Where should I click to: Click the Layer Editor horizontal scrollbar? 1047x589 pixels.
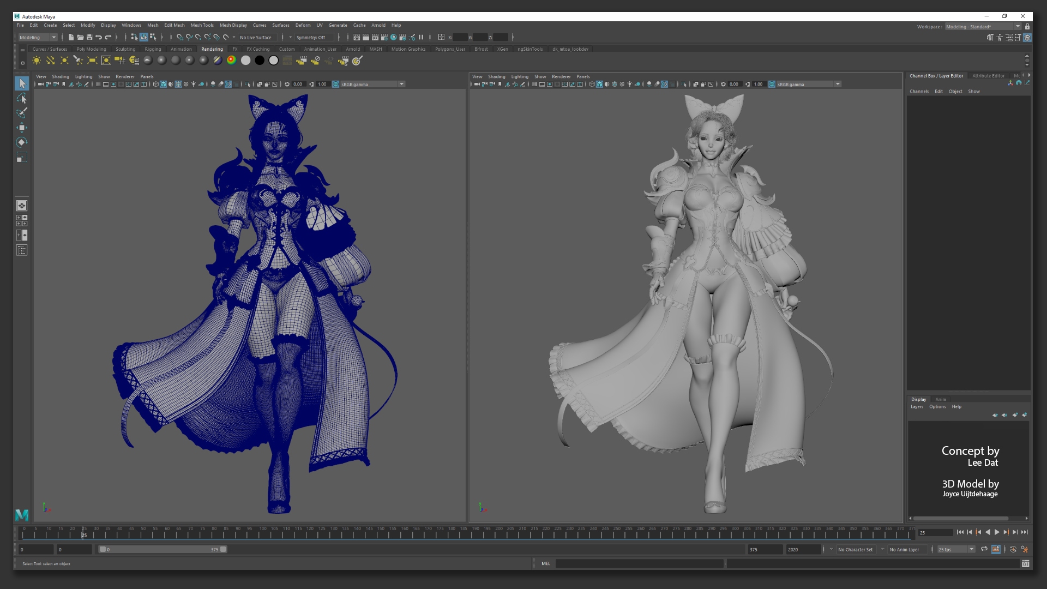coord(961,518)
